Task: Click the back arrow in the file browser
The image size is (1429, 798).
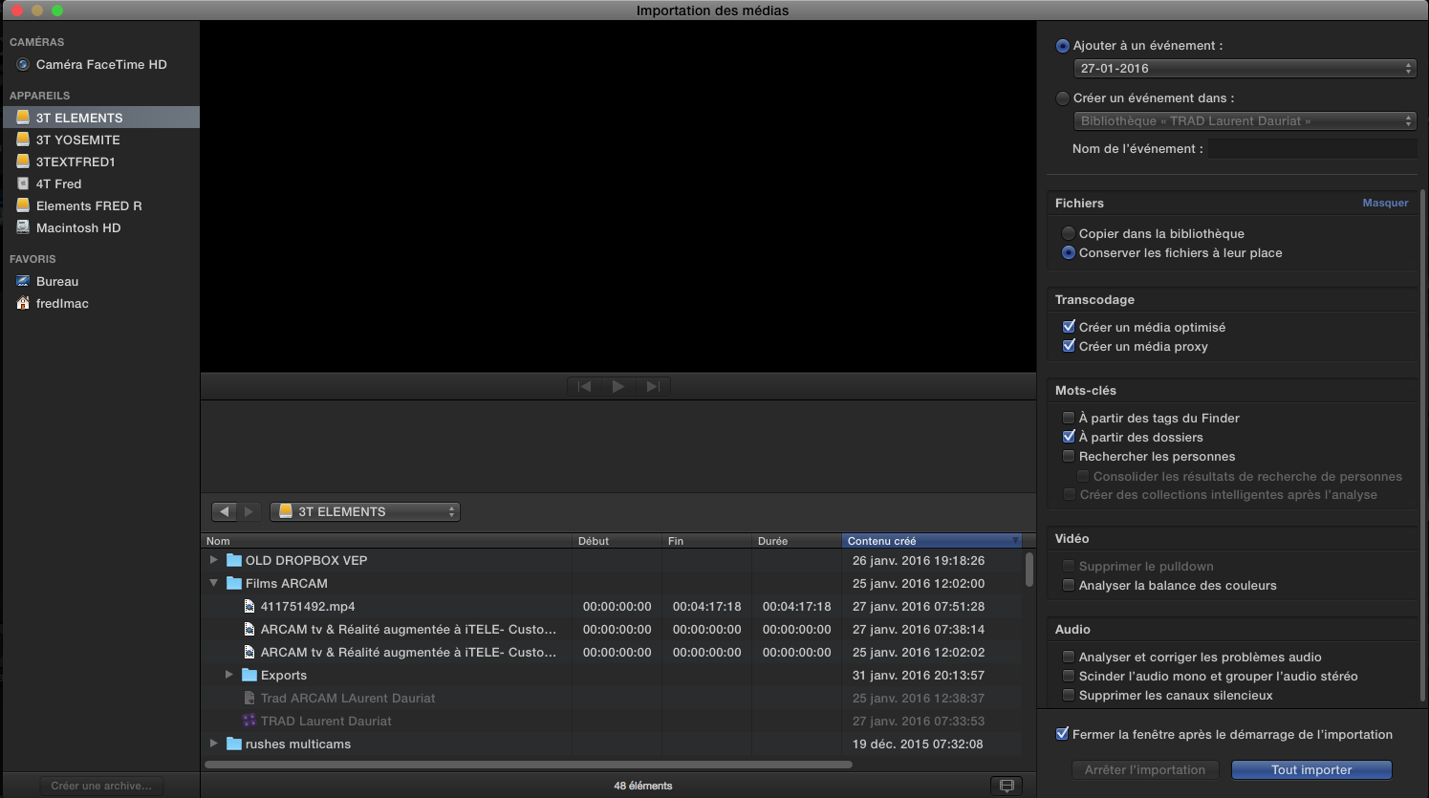Action: pos(224,511)
